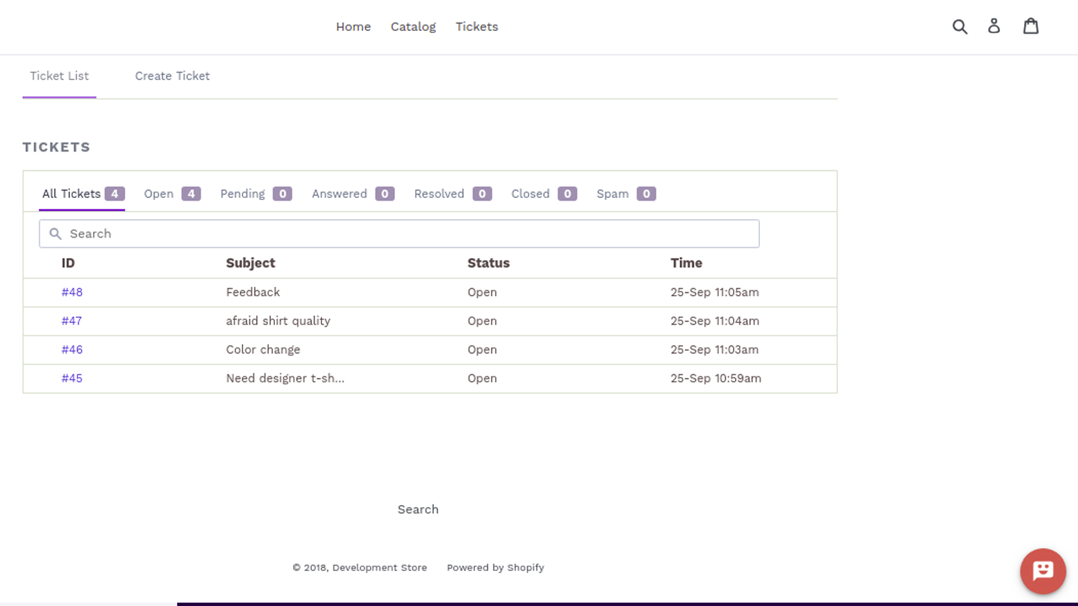Open the Spam tickets filter
Image resolution: width=1078 pixels, height=606 pixels.
[x=612, y=193]
